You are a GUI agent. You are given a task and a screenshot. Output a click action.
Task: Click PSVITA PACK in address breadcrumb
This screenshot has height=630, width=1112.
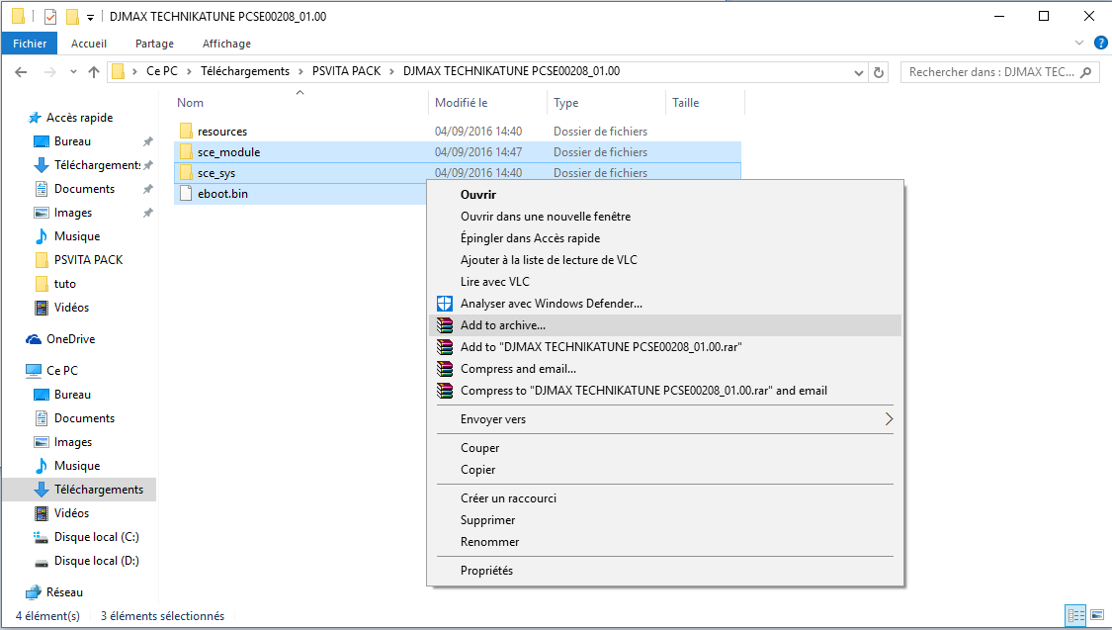tap(346, 71)
